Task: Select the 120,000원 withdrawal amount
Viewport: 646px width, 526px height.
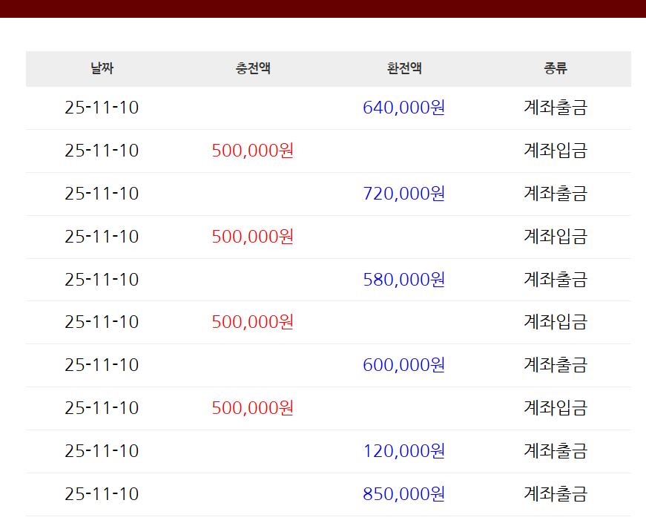Action: [404, 451]
